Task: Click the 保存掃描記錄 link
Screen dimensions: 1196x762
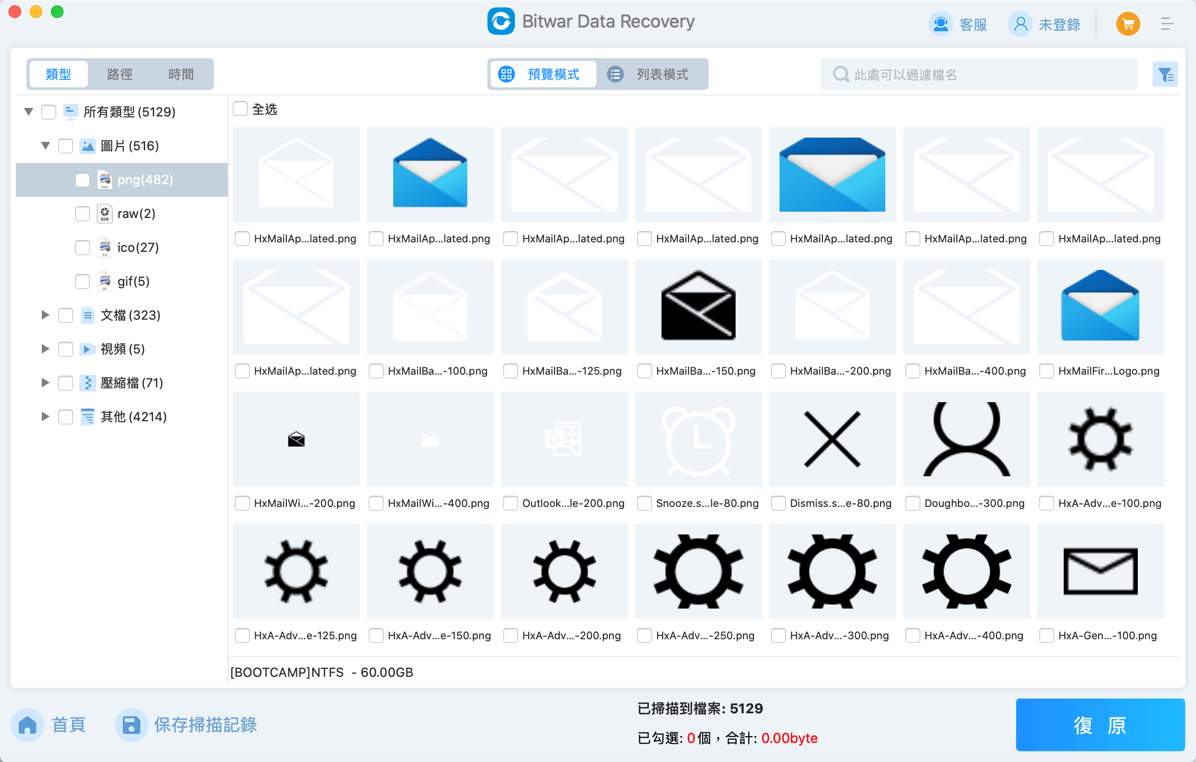Action: (205, 725)
